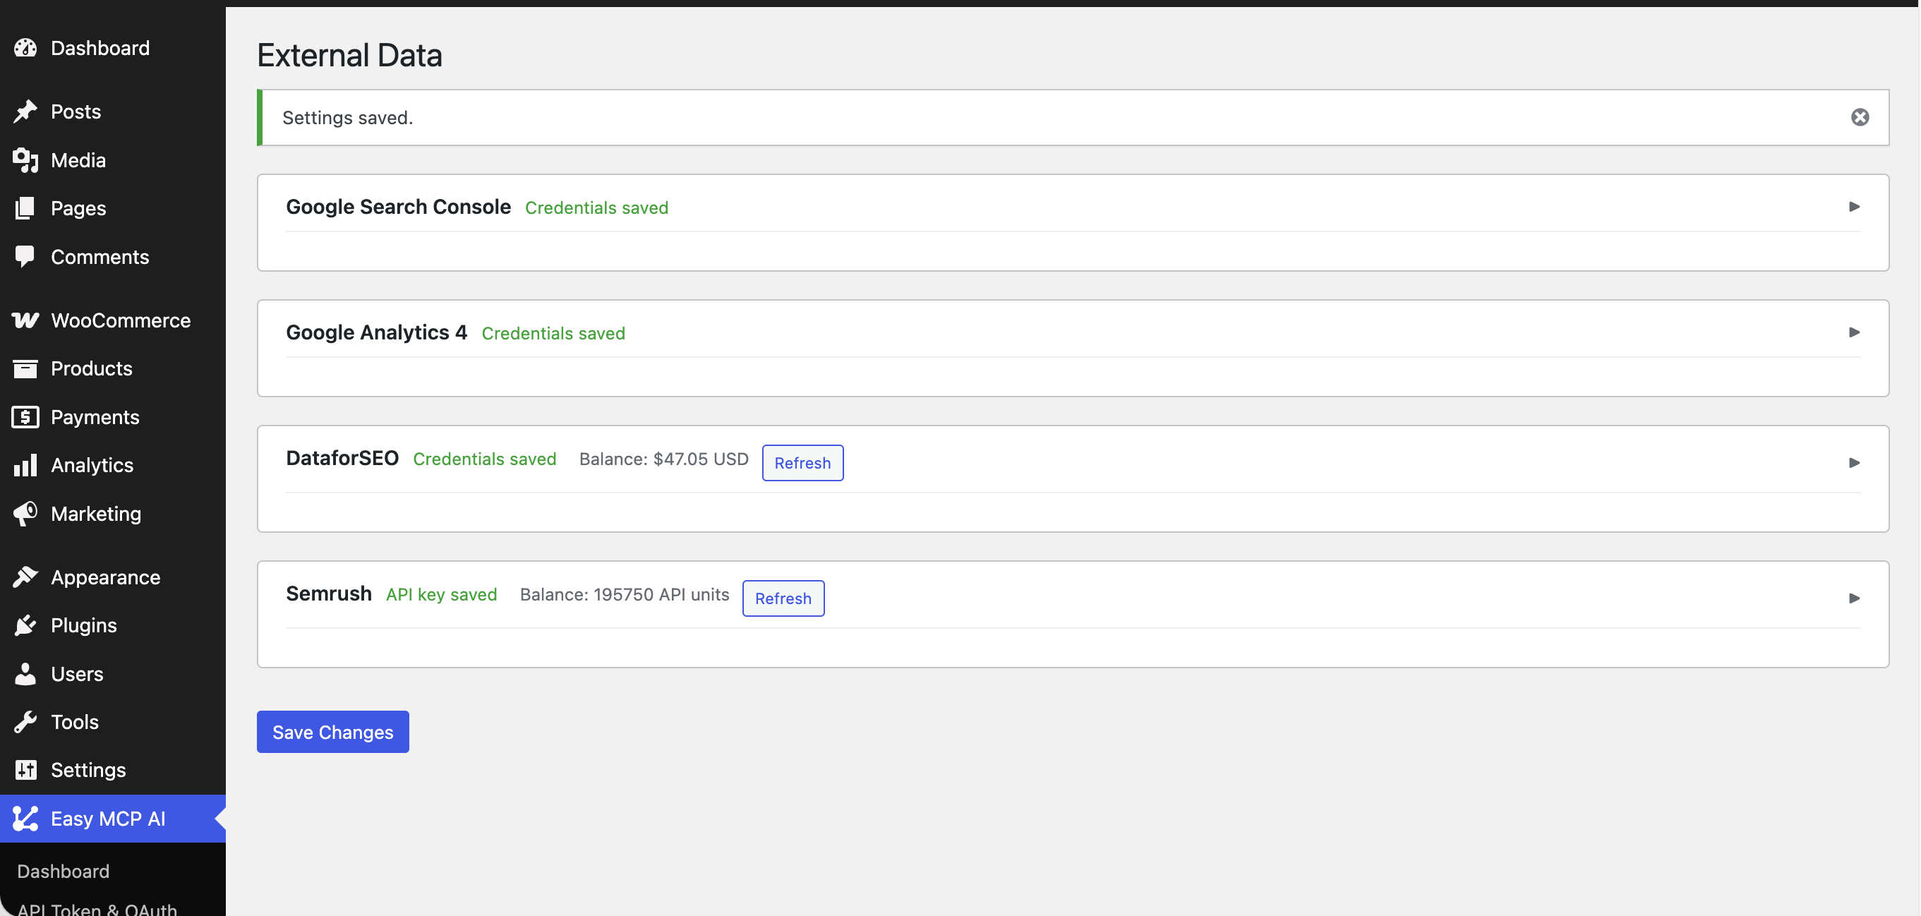
Task: Click 'Balance: 195750 API units' text
Action: [624, 594]
